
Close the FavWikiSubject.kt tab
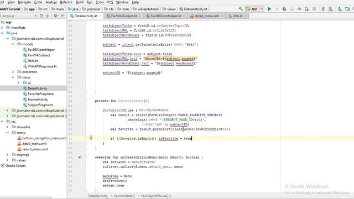(140, 16)
